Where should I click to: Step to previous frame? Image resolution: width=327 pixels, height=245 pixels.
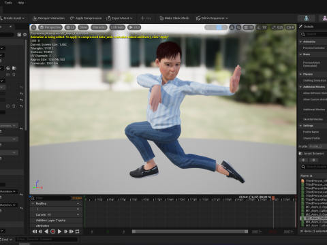pos(40,231)
